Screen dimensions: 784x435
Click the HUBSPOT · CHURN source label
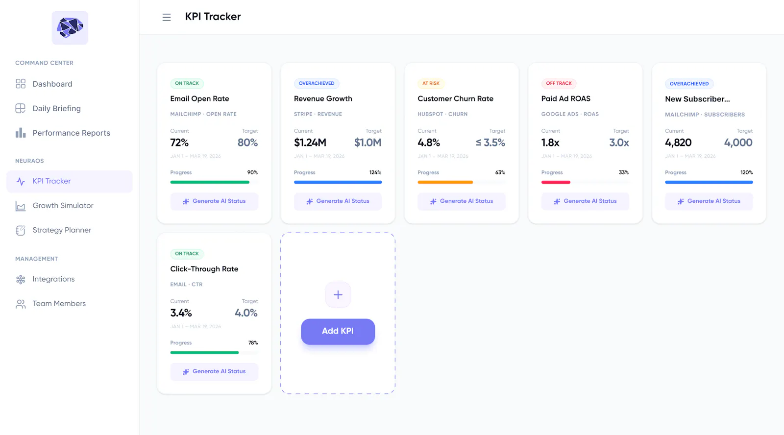[442, 115]
